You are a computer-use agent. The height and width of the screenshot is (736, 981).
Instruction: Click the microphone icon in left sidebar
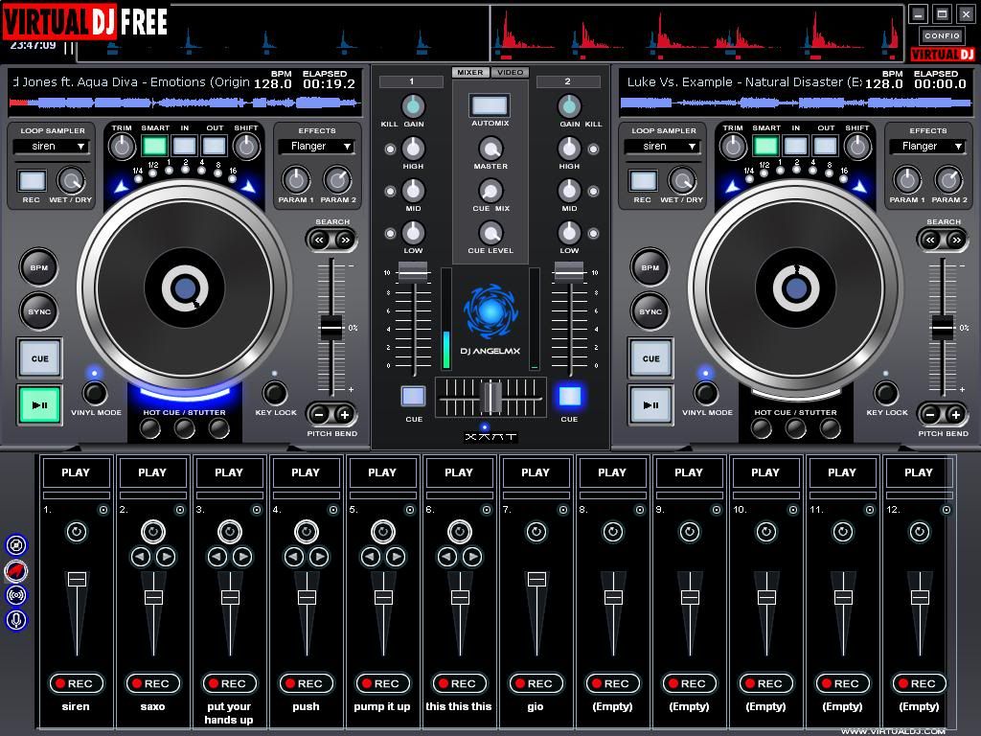coord(16,620)
